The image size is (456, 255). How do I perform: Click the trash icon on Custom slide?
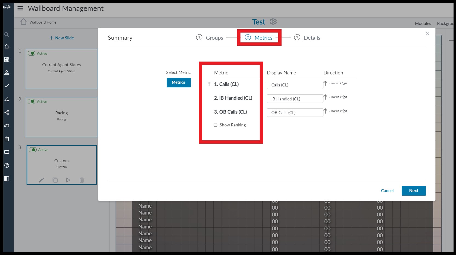click(x=82, y=180)
